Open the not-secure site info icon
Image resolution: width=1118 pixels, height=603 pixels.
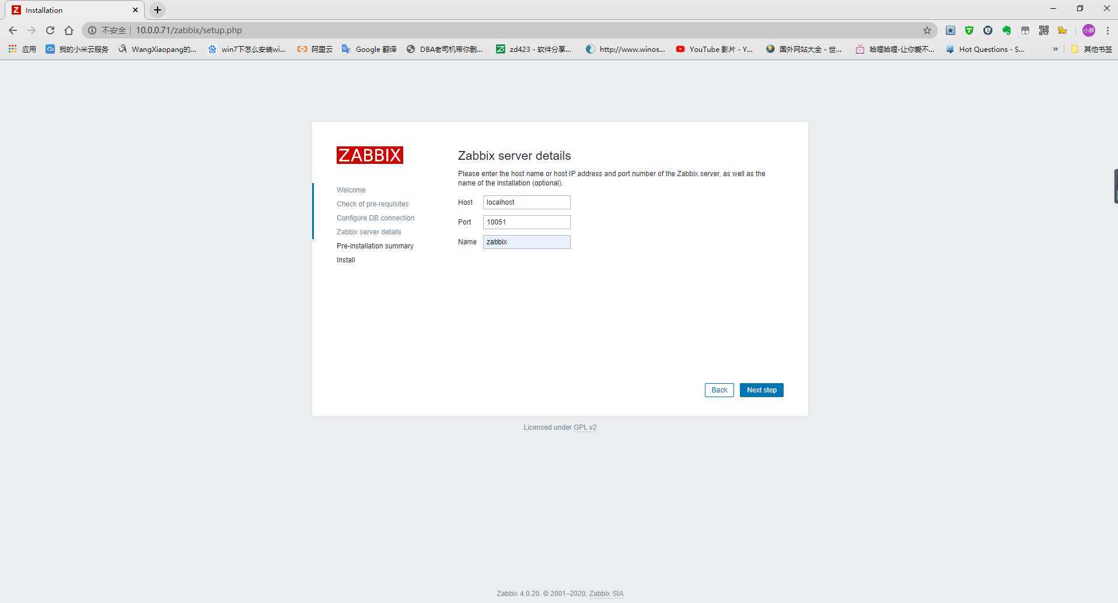click(92, 30)
